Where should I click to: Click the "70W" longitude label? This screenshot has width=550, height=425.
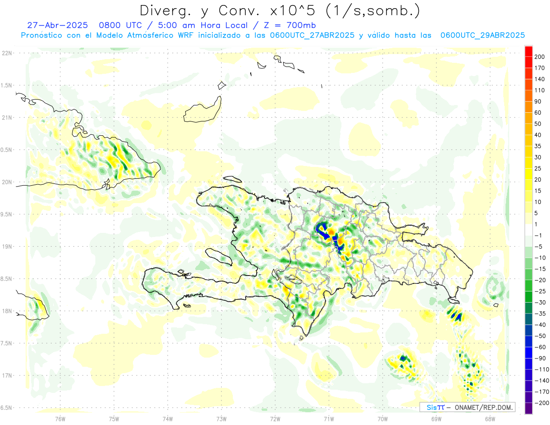pos(382,419)
